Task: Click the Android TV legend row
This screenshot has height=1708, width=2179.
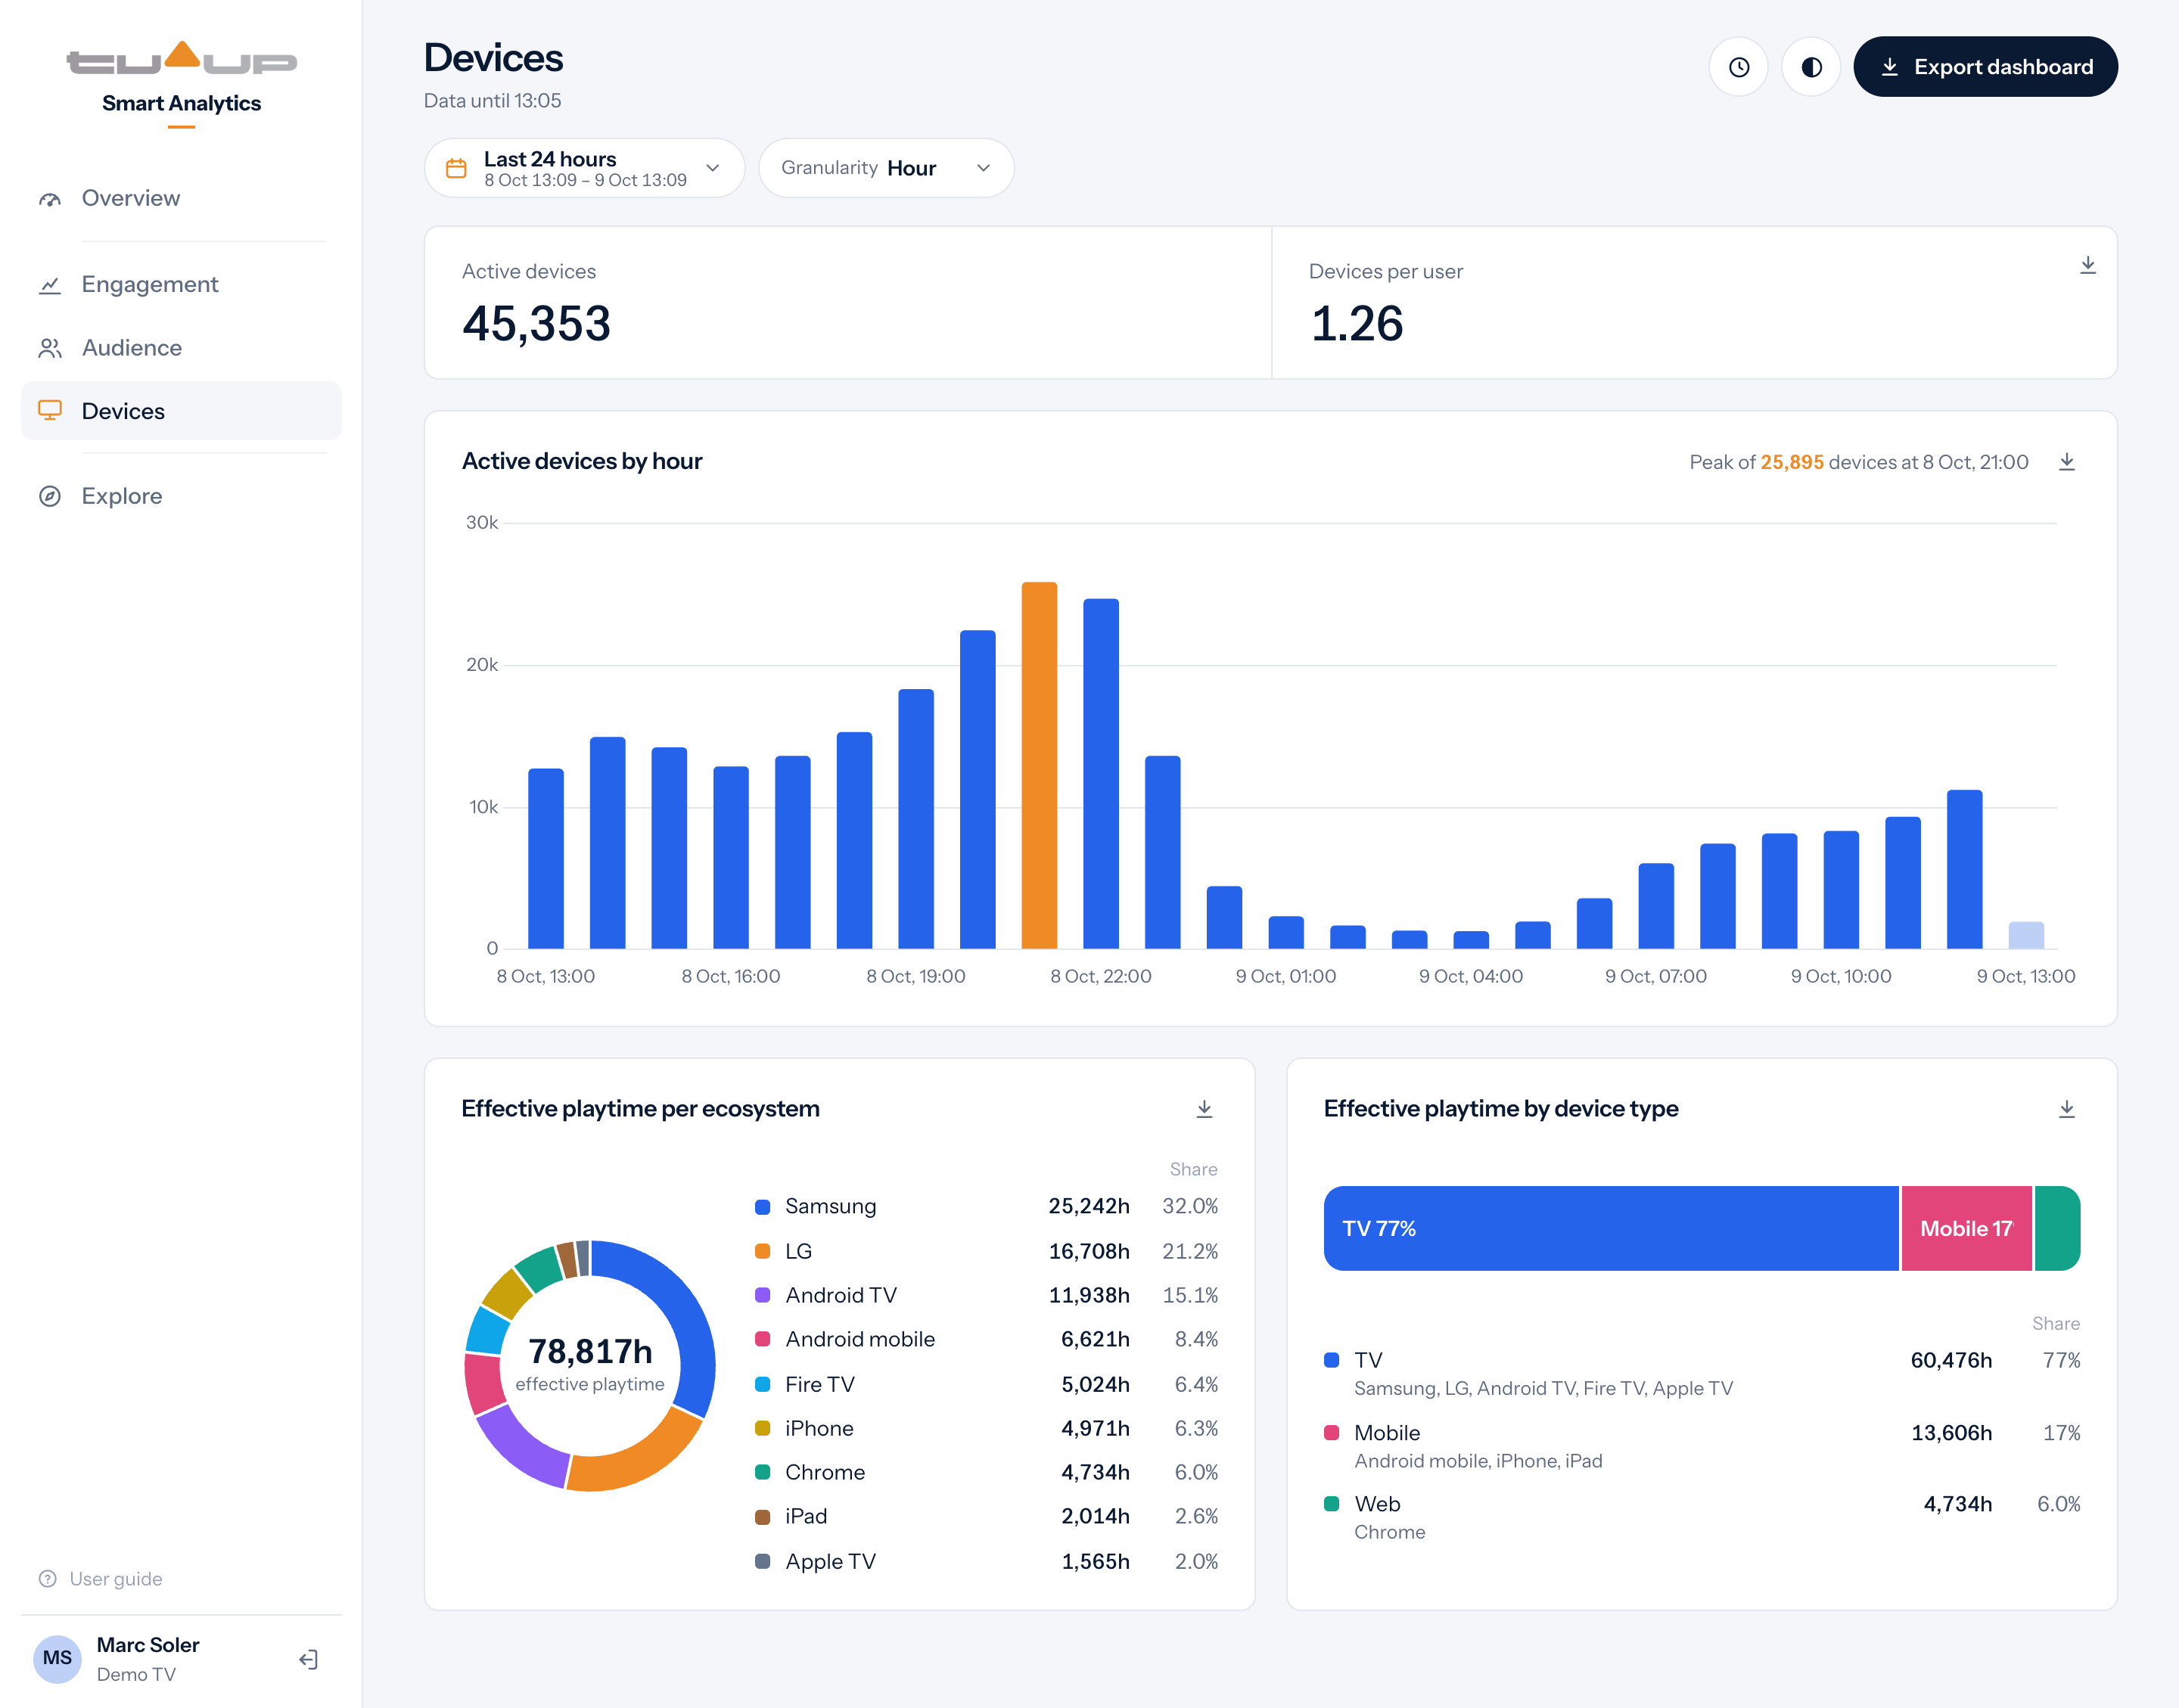Action: coord(986,1295)
